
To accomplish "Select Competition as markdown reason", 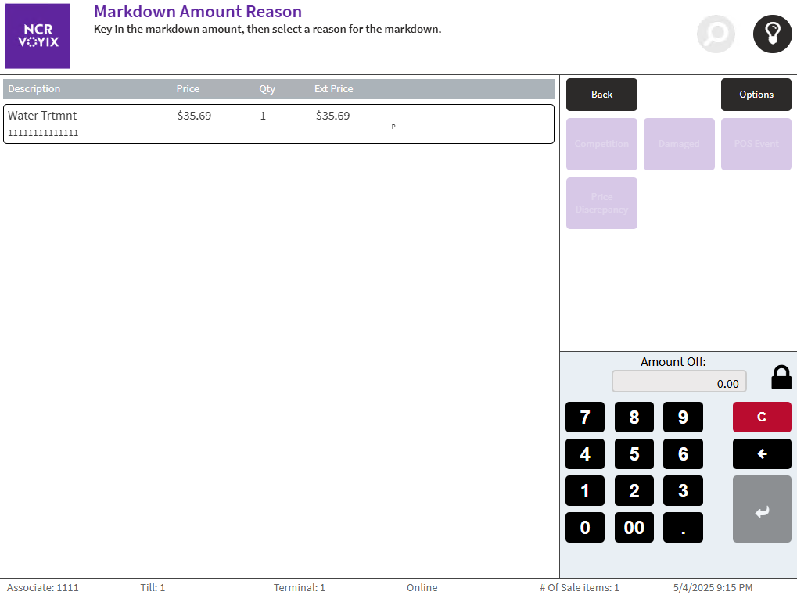I will (601, 144).
